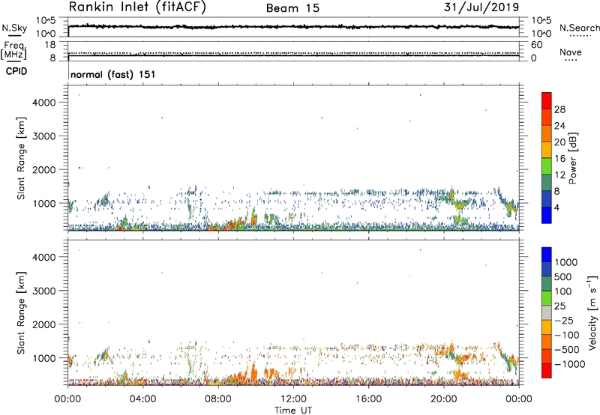Viewport: 600px width, 415px height.
Task: Click the blue bottom of the Power color bar
Action: (x=547, y=215)
